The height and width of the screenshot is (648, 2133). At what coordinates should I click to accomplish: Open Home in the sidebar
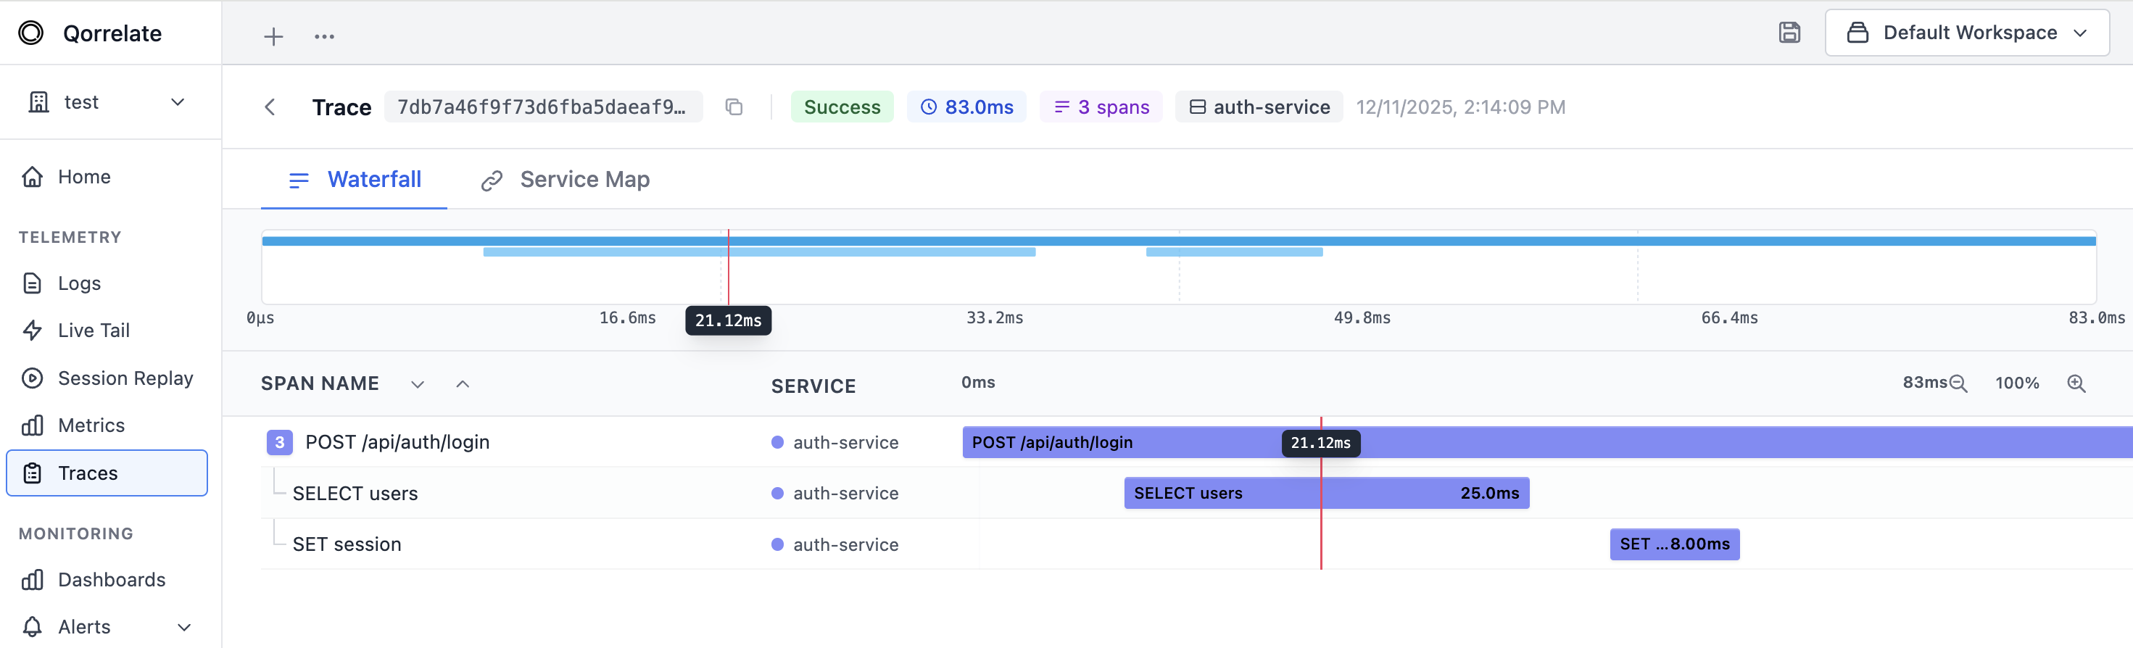click(x=107, y=176)
